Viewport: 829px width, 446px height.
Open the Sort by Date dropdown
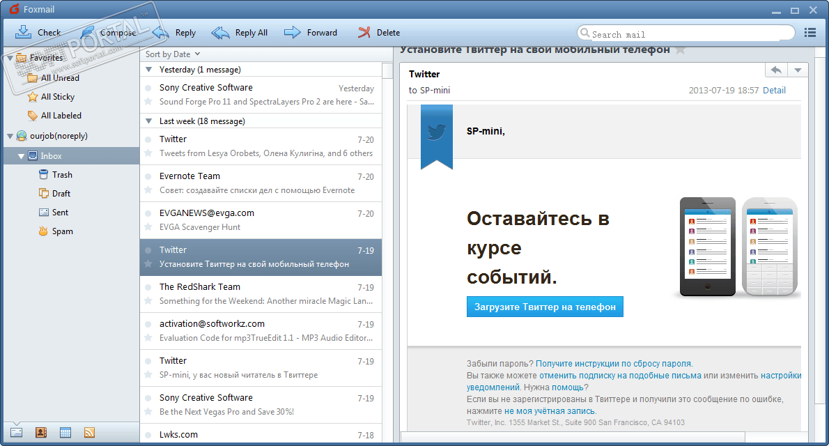click(173, 54)
